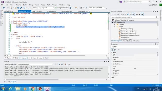
Task: Click the <head> breadcrumb tag button
Action: (40, 58)
